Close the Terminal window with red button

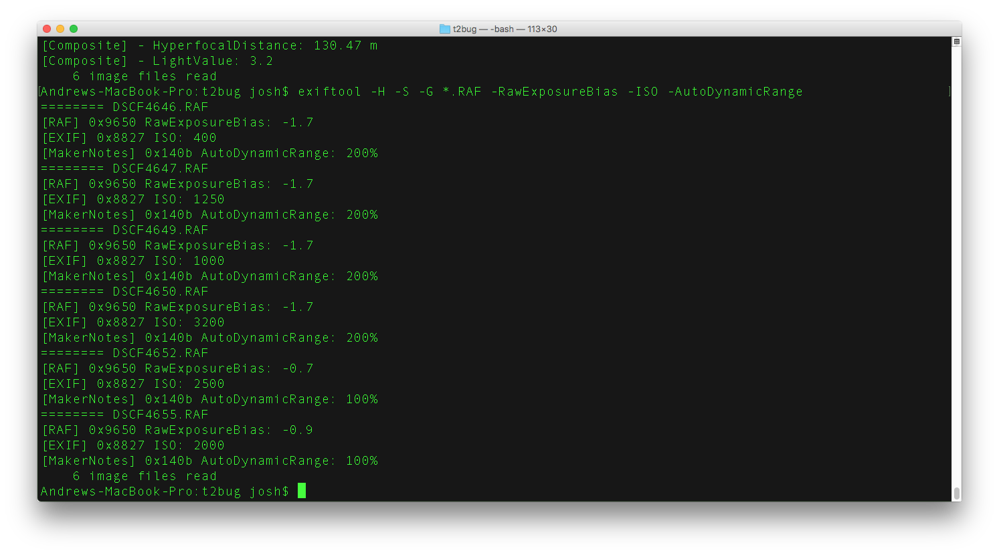point(47,29)
